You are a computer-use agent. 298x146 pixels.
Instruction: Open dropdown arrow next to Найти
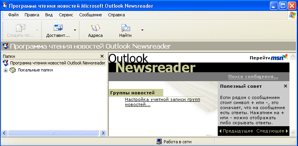[142, 30]
